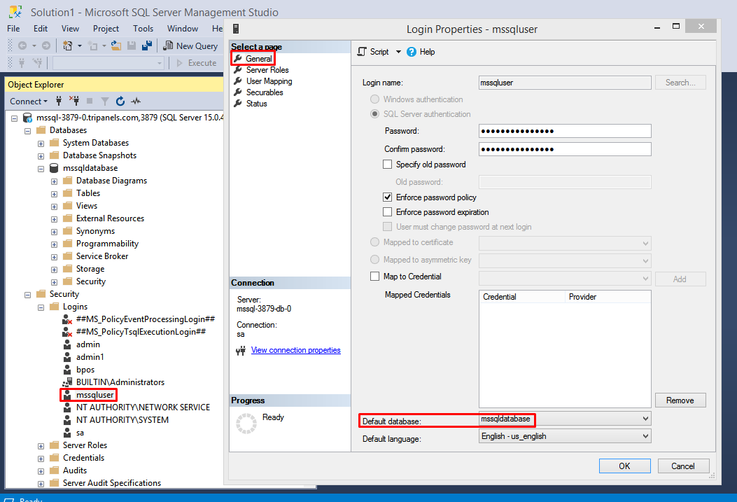Click the Save All toolbar icon
Image resolution: width=737 pixels, height=502 pixels.
147,46
